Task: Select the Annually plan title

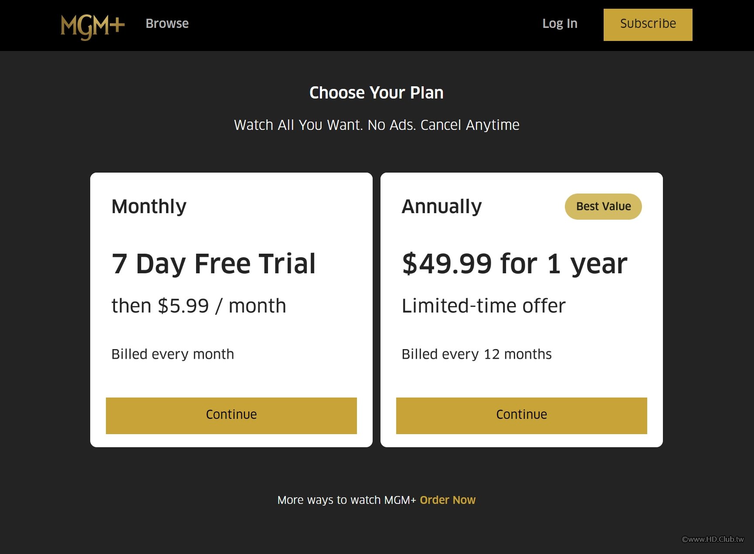Action: click(x=442, y=207)
